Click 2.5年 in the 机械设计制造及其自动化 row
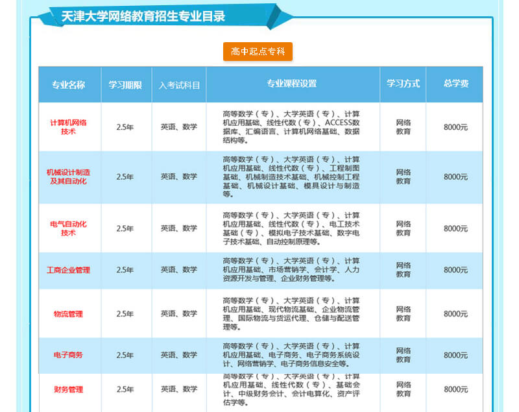 pyautogui.click(x=125, y=176)
